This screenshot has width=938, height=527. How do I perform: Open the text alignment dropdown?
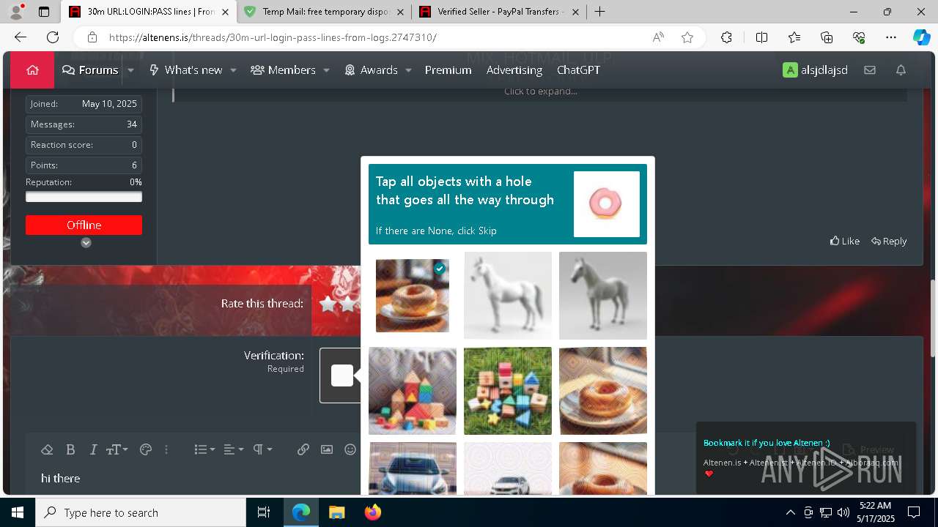[x=234, y=449]
